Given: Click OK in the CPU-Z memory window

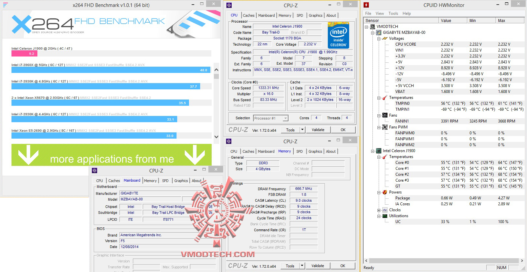Looking at the screenshot, I should point(343,266).
